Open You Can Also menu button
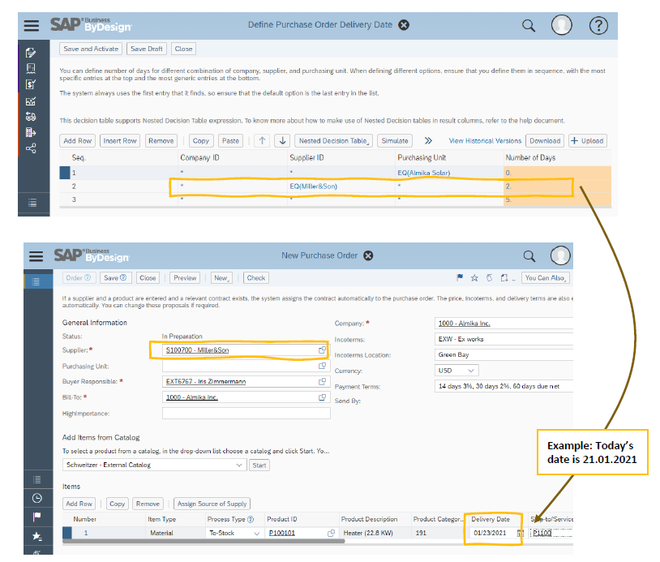 [x=546, y=278]
